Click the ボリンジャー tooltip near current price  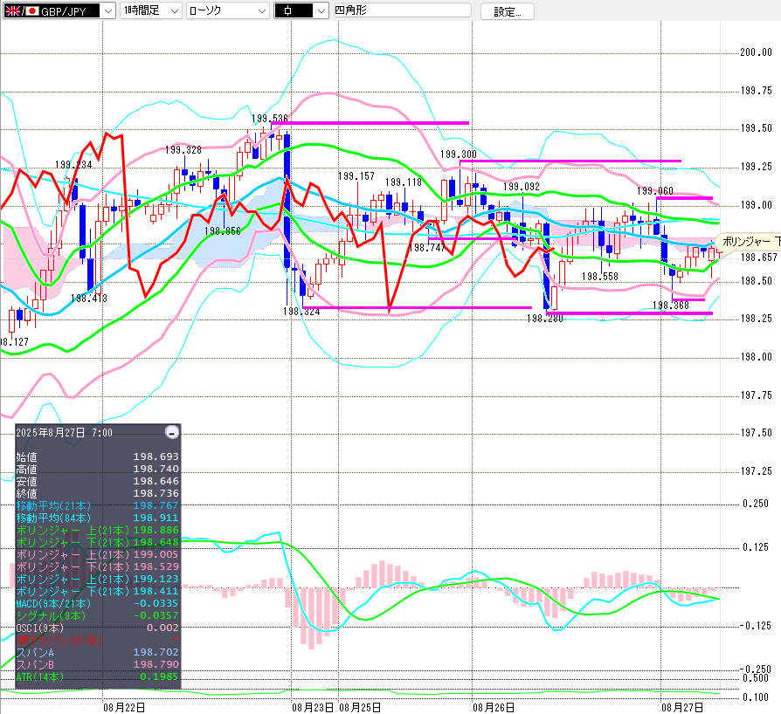click(x=750, y=241)
